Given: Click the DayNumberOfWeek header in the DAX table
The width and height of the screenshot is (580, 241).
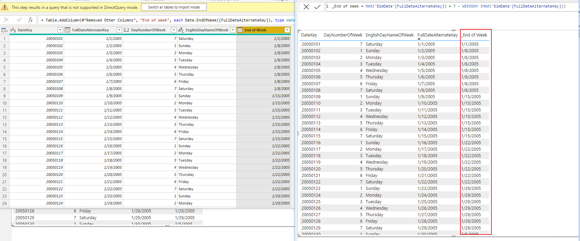Looking at the screenshot, I should [343, 35].
